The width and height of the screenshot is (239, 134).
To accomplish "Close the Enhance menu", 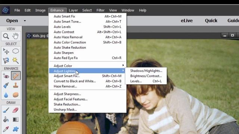I will tap(57, 10).
